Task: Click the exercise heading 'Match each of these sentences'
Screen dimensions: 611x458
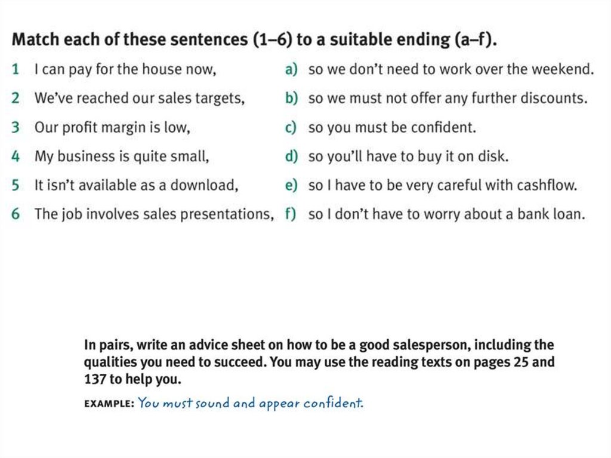Action: pyautogui.click(x=255, y=41)
